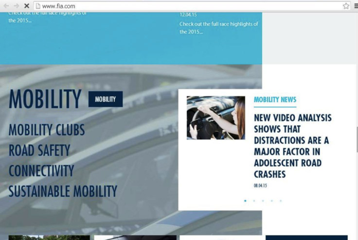Image resolution: width=358 pixels, height=240 pixels.
Task: Open the MOBILITY NEWS section link
Action: [x=275, y=100]
